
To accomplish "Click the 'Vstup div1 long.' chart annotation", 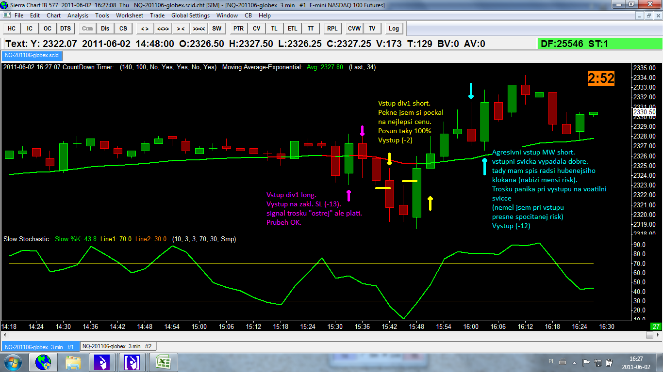I will (291, 195).
